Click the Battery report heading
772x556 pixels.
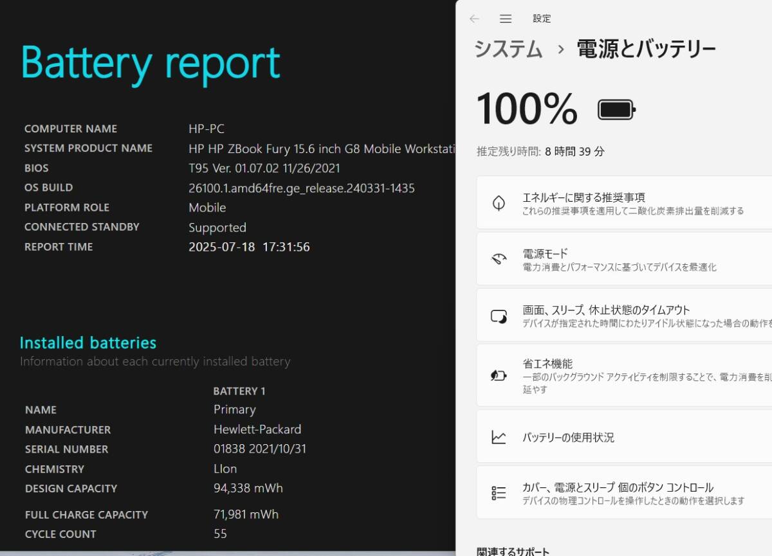pos(151,63)
